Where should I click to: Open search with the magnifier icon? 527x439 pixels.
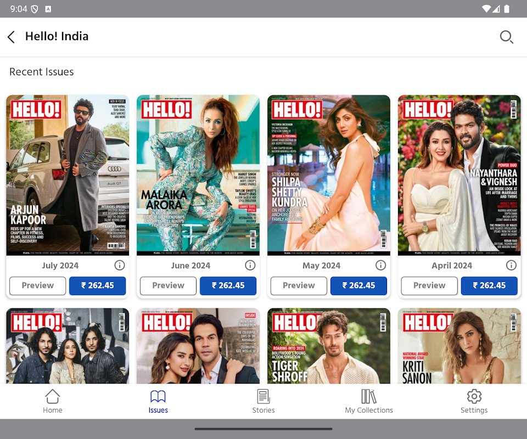coord(506,37)
